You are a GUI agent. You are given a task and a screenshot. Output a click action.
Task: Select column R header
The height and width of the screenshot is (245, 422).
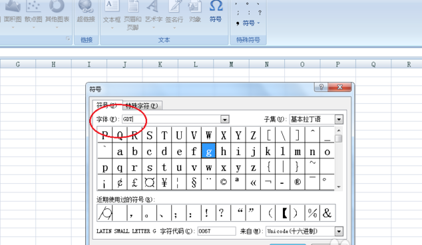(407, 64)
